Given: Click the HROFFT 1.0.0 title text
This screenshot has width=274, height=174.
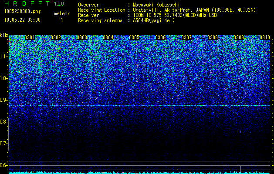Looking at the screenshot, I should point(34,3).
